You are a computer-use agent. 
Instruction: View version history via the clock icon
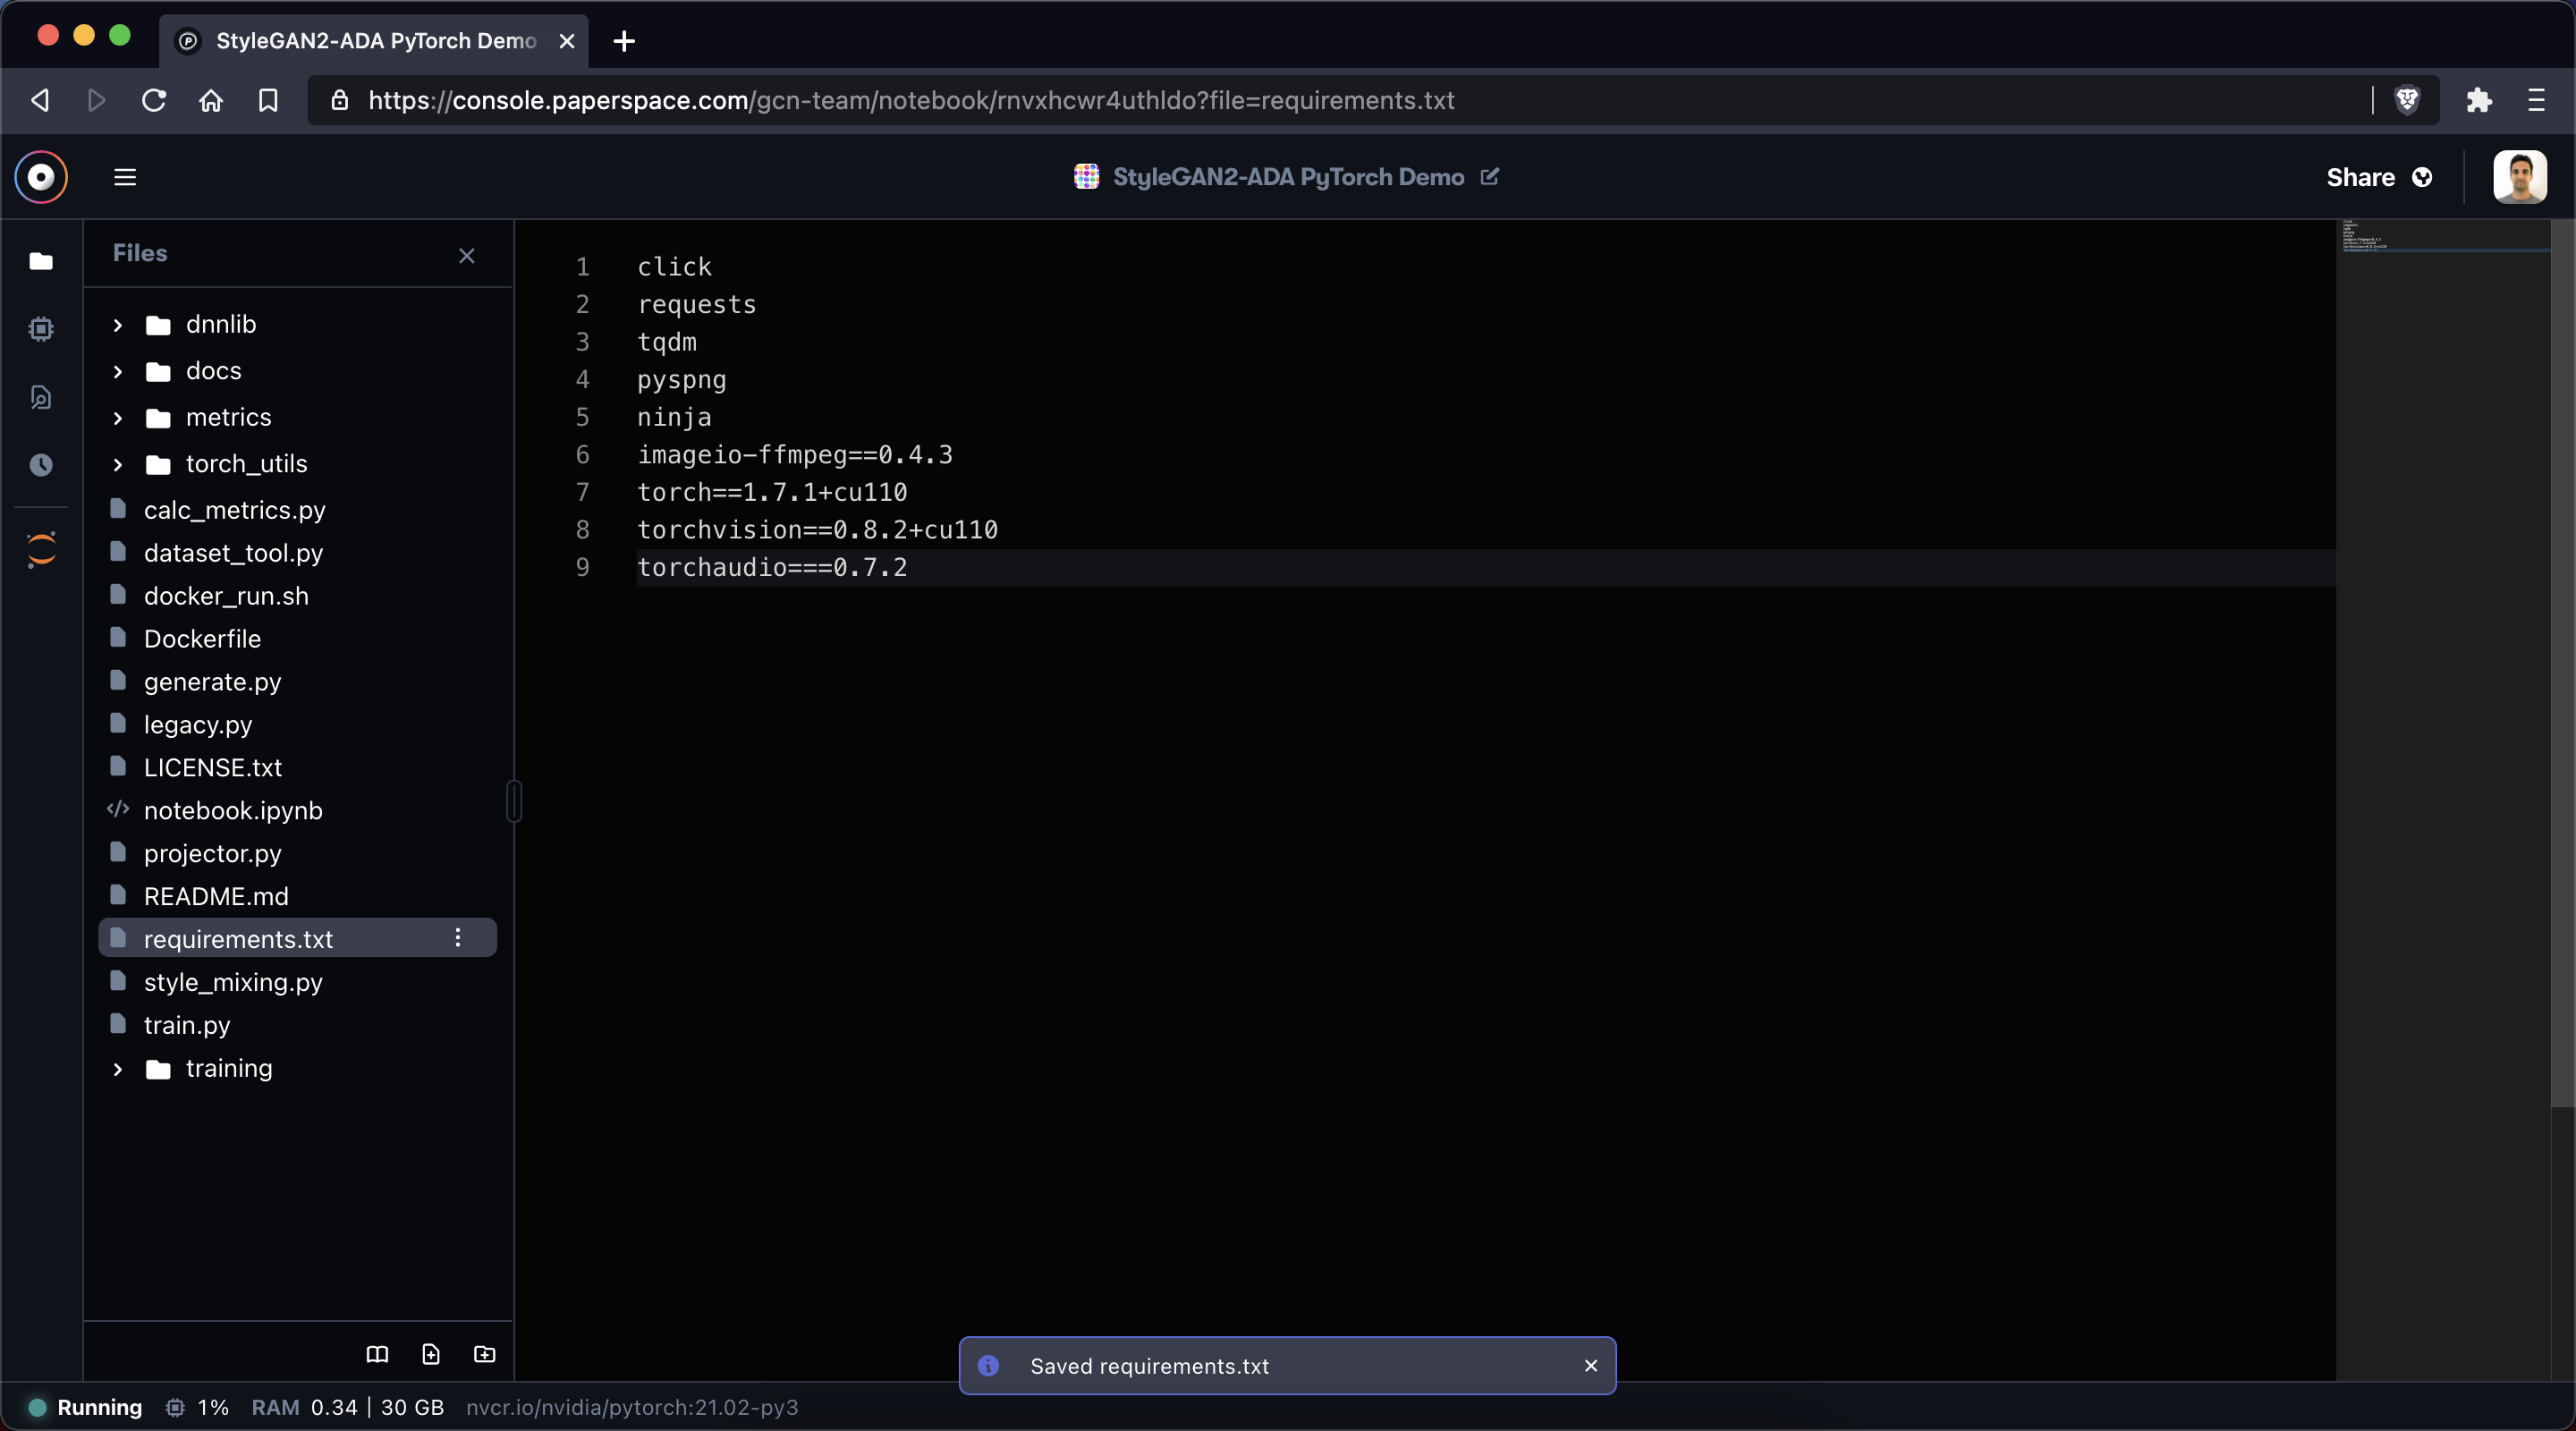(41, 465)
